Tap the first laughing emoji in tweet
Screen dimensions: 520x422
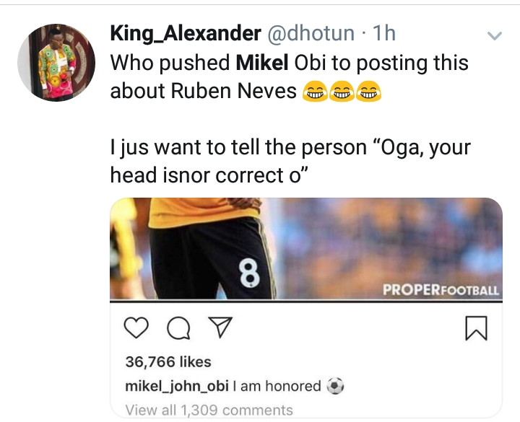point(313,91)
